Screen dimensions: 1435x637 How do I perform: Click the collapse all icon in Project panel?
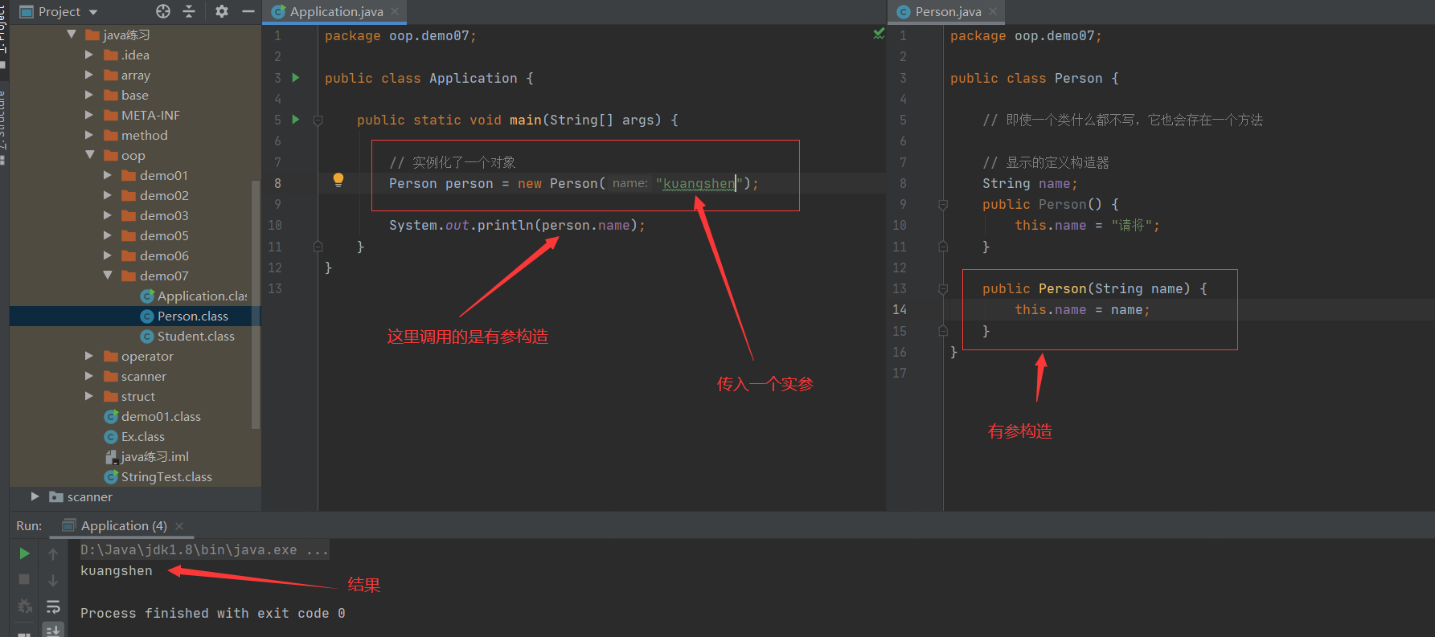[190, 11]
